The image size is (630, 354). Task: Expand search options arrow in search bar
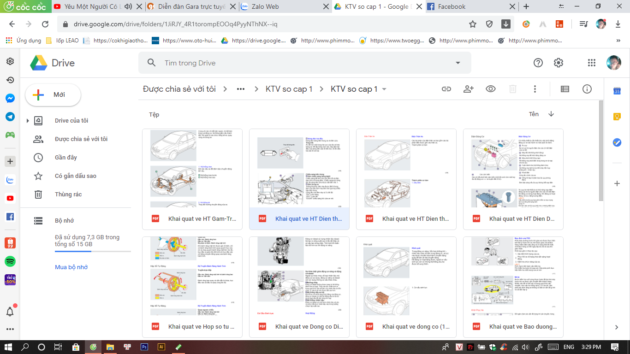pos(458,63)
